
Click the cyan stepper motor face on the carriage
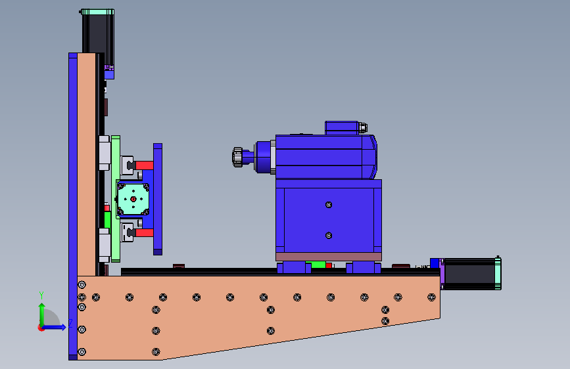pyautogui.click(x=133, y=199)
